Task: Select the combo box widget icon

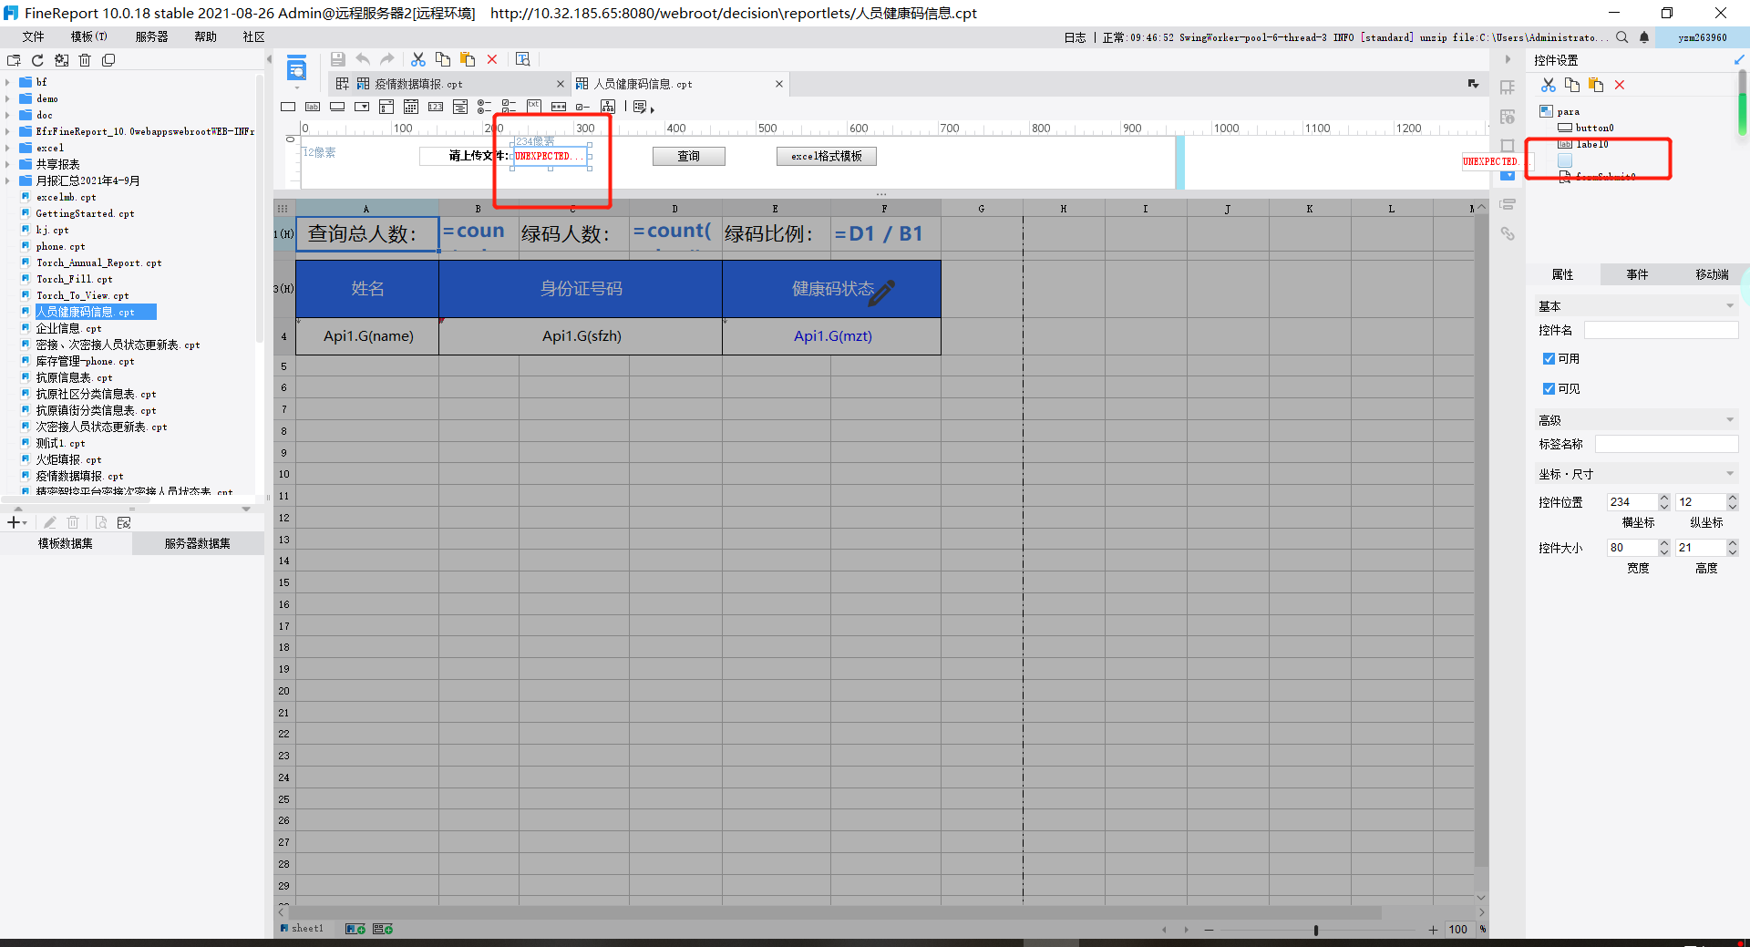Action: coord(362,107)
